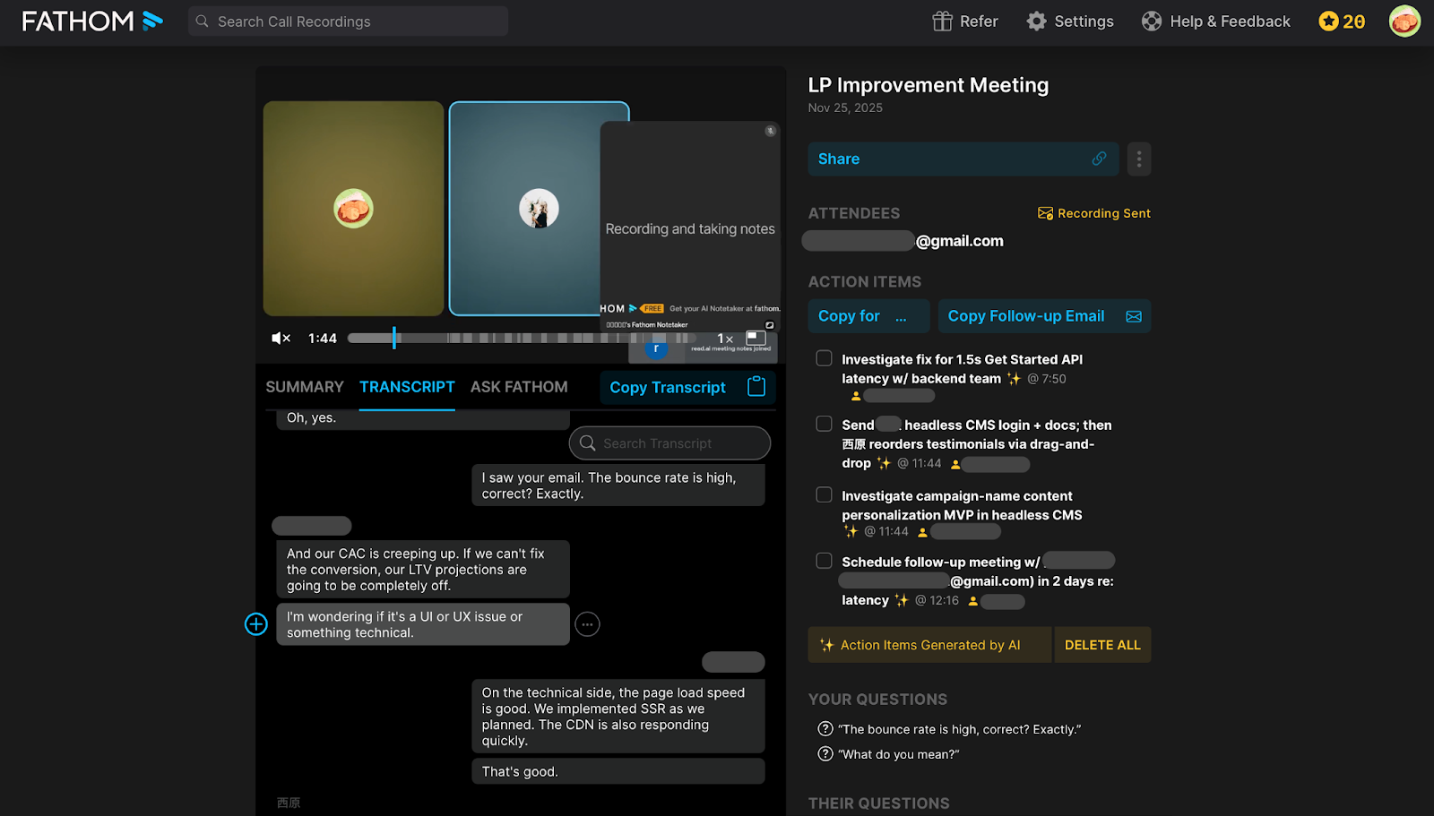Click the blue plus icon beside transcript
The height and width of the screenshot is (816, 1434).
tap(256, 624)
